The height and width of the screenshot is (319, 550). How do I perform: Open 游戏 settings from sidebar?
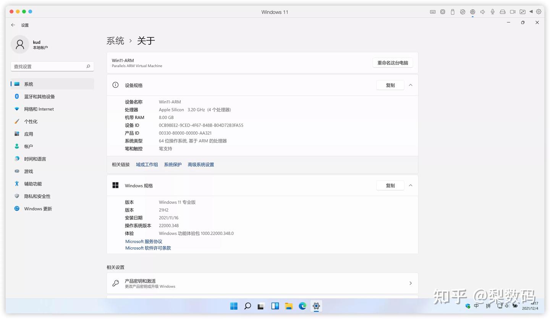(28, 171)
